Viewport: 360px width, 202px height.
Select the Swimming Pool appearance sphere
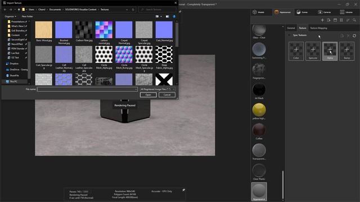point(259,49)
